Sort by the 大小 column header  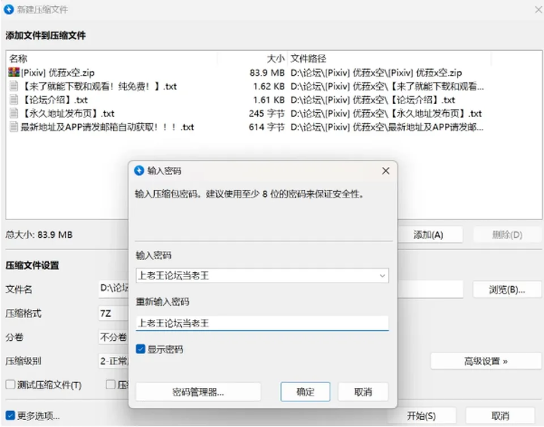point(275,58)
